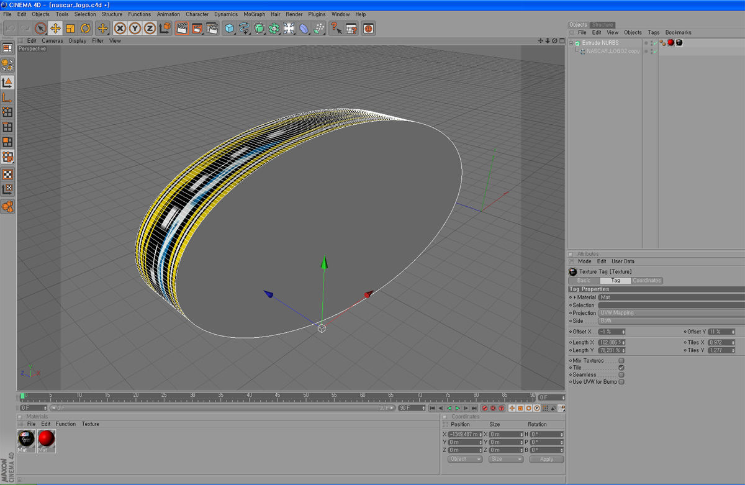Enable the Seamless checkbox
This screenshot has width=745, height=485.
(x=621, y=374)
